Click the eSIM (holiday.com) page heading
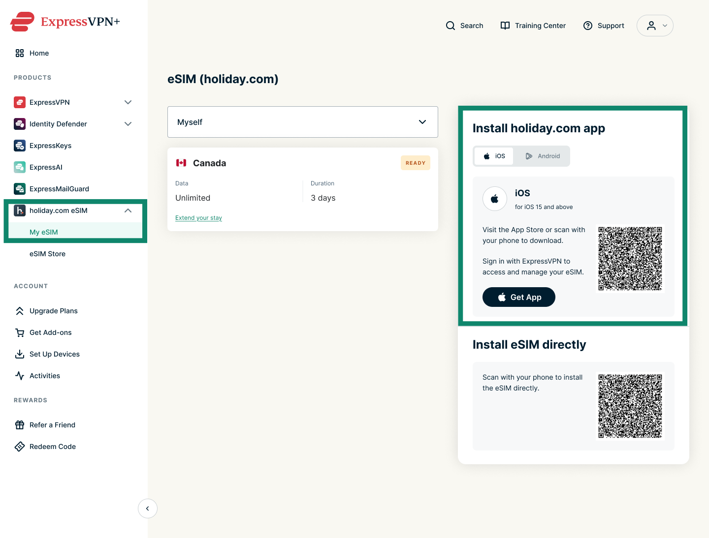The image size is (709, 538). [223, 79]
